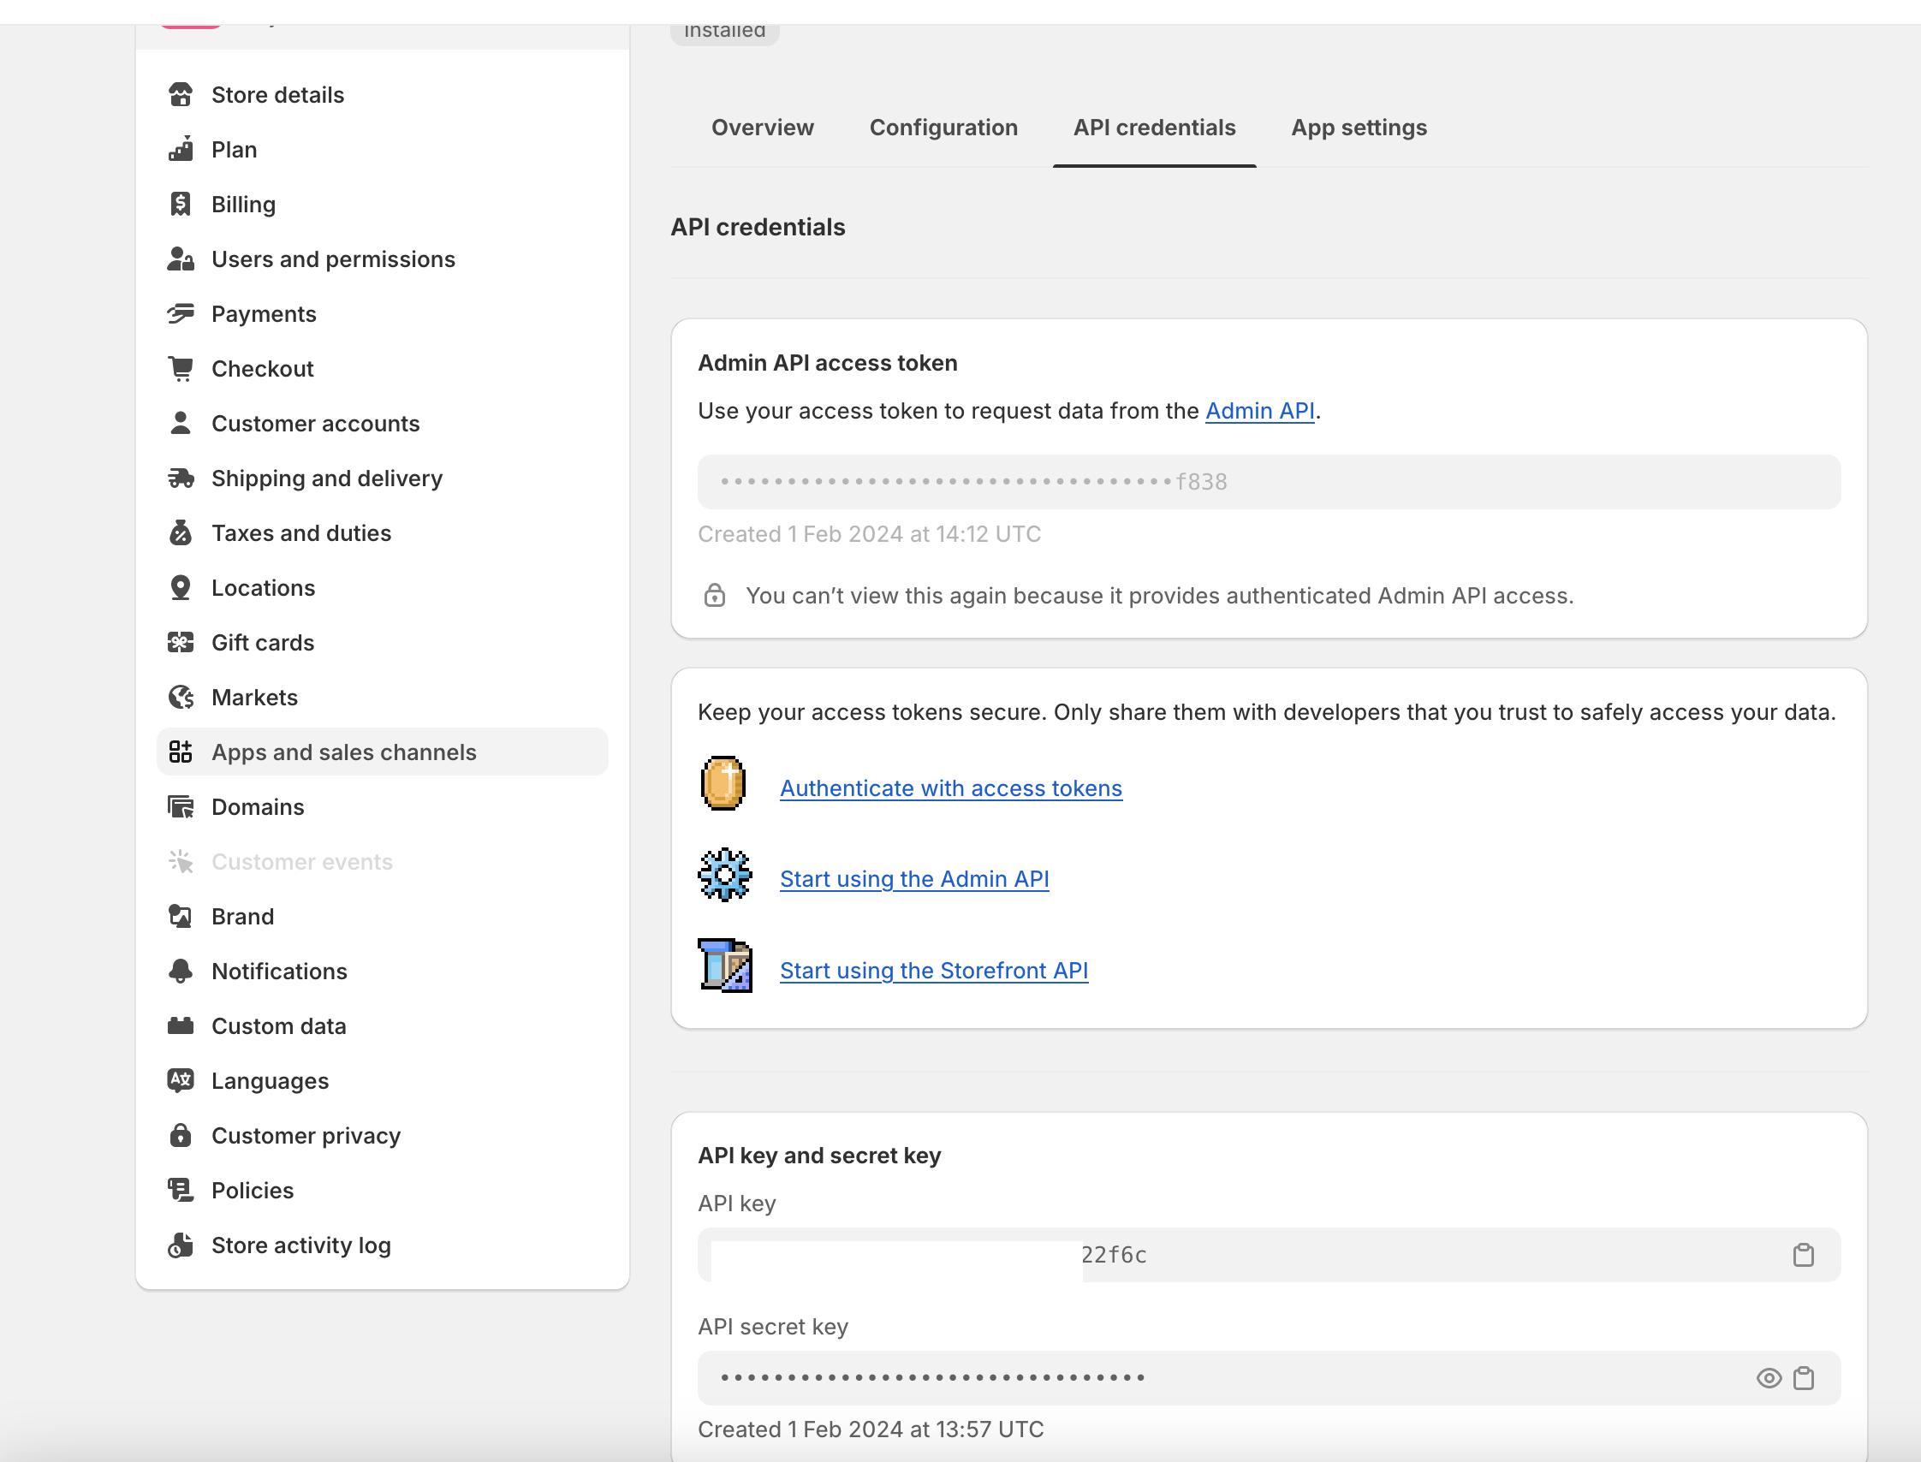Copy the API key using clipboard icon
This screenshot has width=1921, height=1462.
(1803, 1255)
